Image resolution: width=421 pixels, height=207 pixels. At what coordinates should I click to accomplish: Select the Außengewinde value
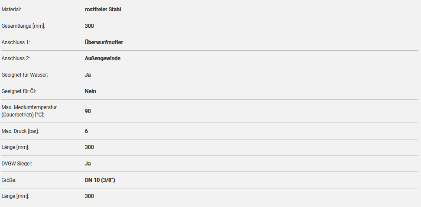103,58
